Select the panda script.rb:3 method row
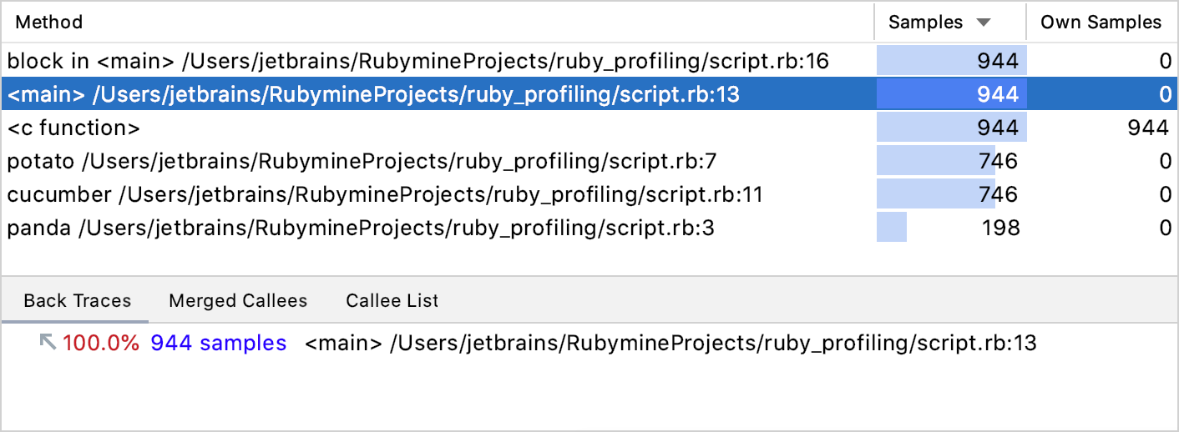This screenshot has height=432, width=1179. pos(361,229)
